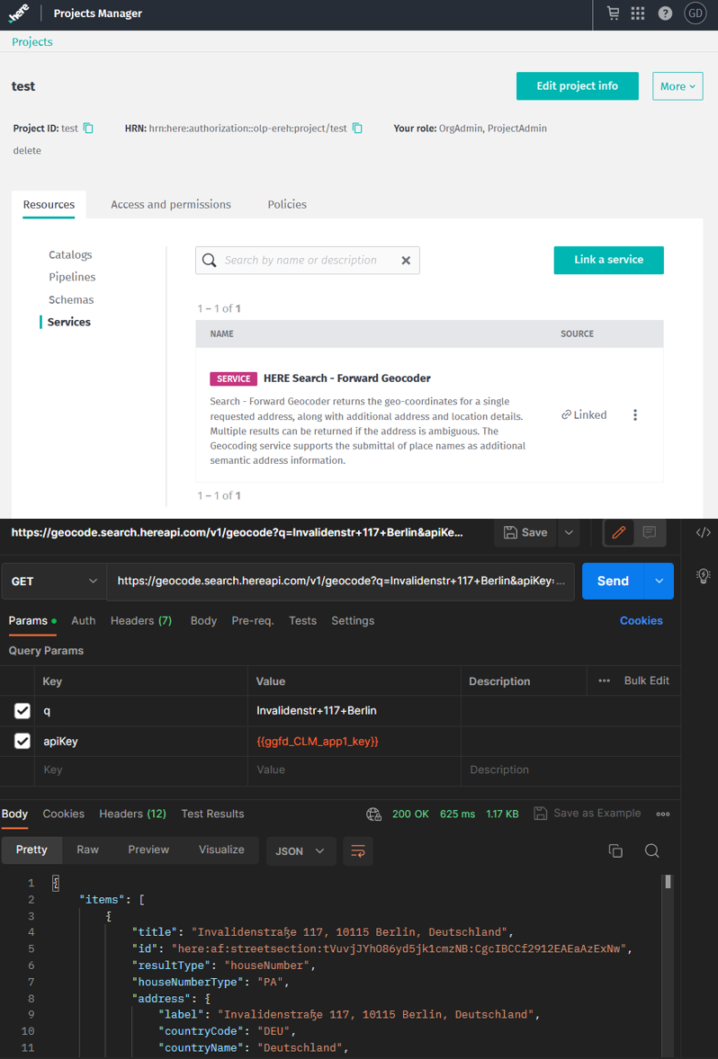The image size is (718, 1059).
Task: Open the Auth request tab
Action: [83, 620]
